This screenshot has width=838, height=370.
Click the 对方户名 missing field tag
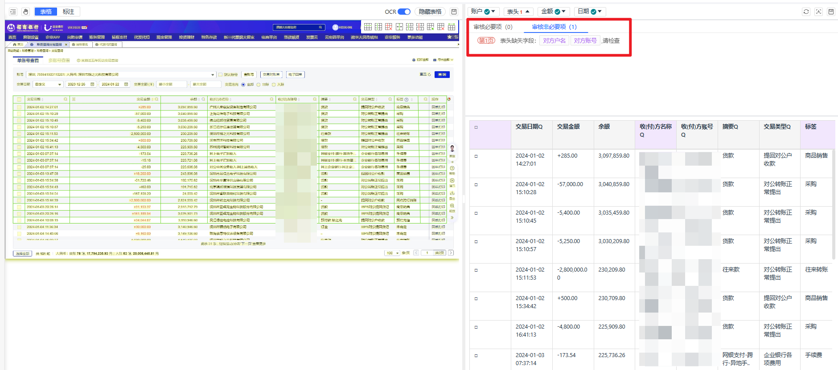tap(554, 41)
